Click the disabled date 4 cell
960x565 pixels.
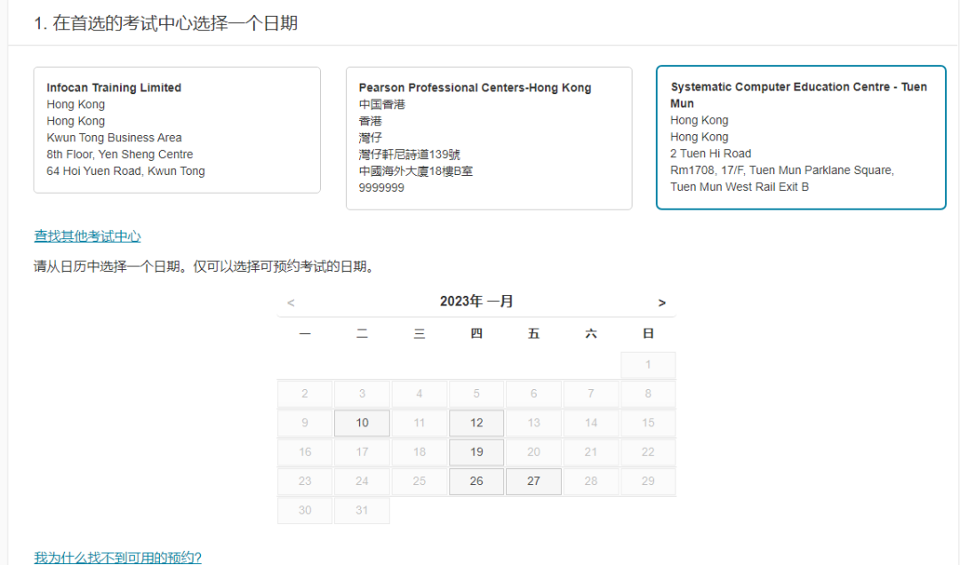[x=420, y=394]
